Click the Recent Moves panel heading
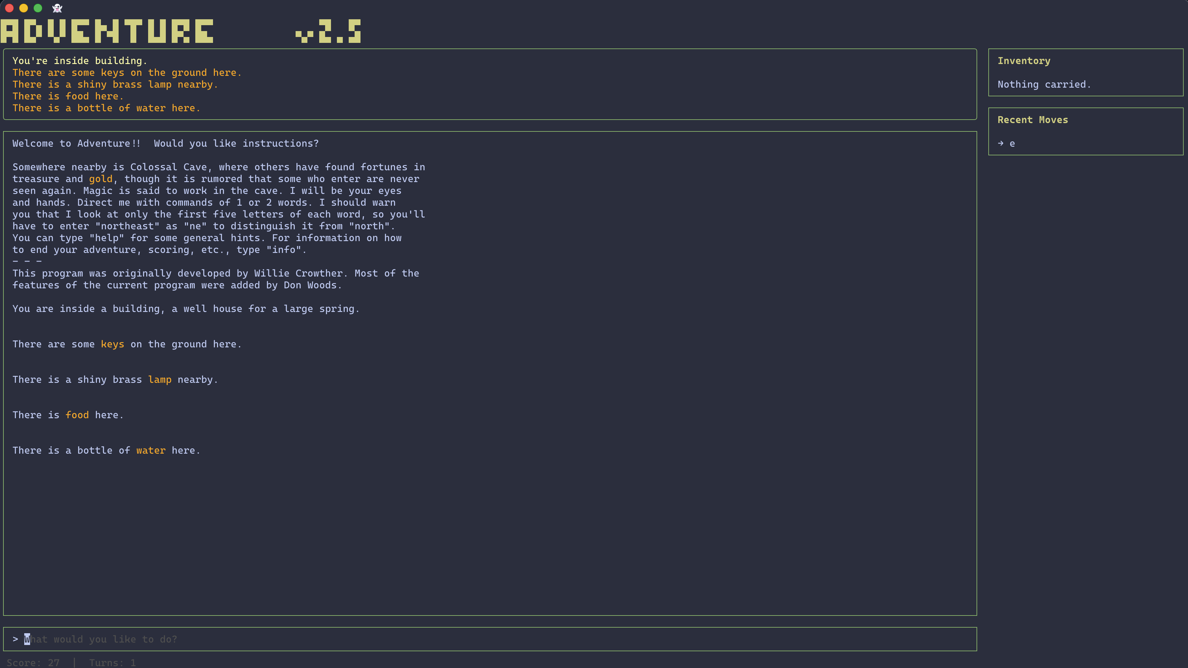The width and height of the screenshot is (1188, 668). coord(1032,120)
